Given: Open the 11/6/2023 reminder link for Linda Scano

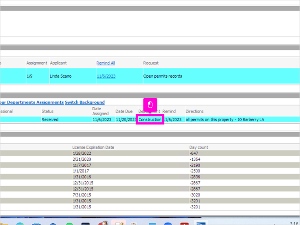Looking at the screenshot, I should pos(106,76).
